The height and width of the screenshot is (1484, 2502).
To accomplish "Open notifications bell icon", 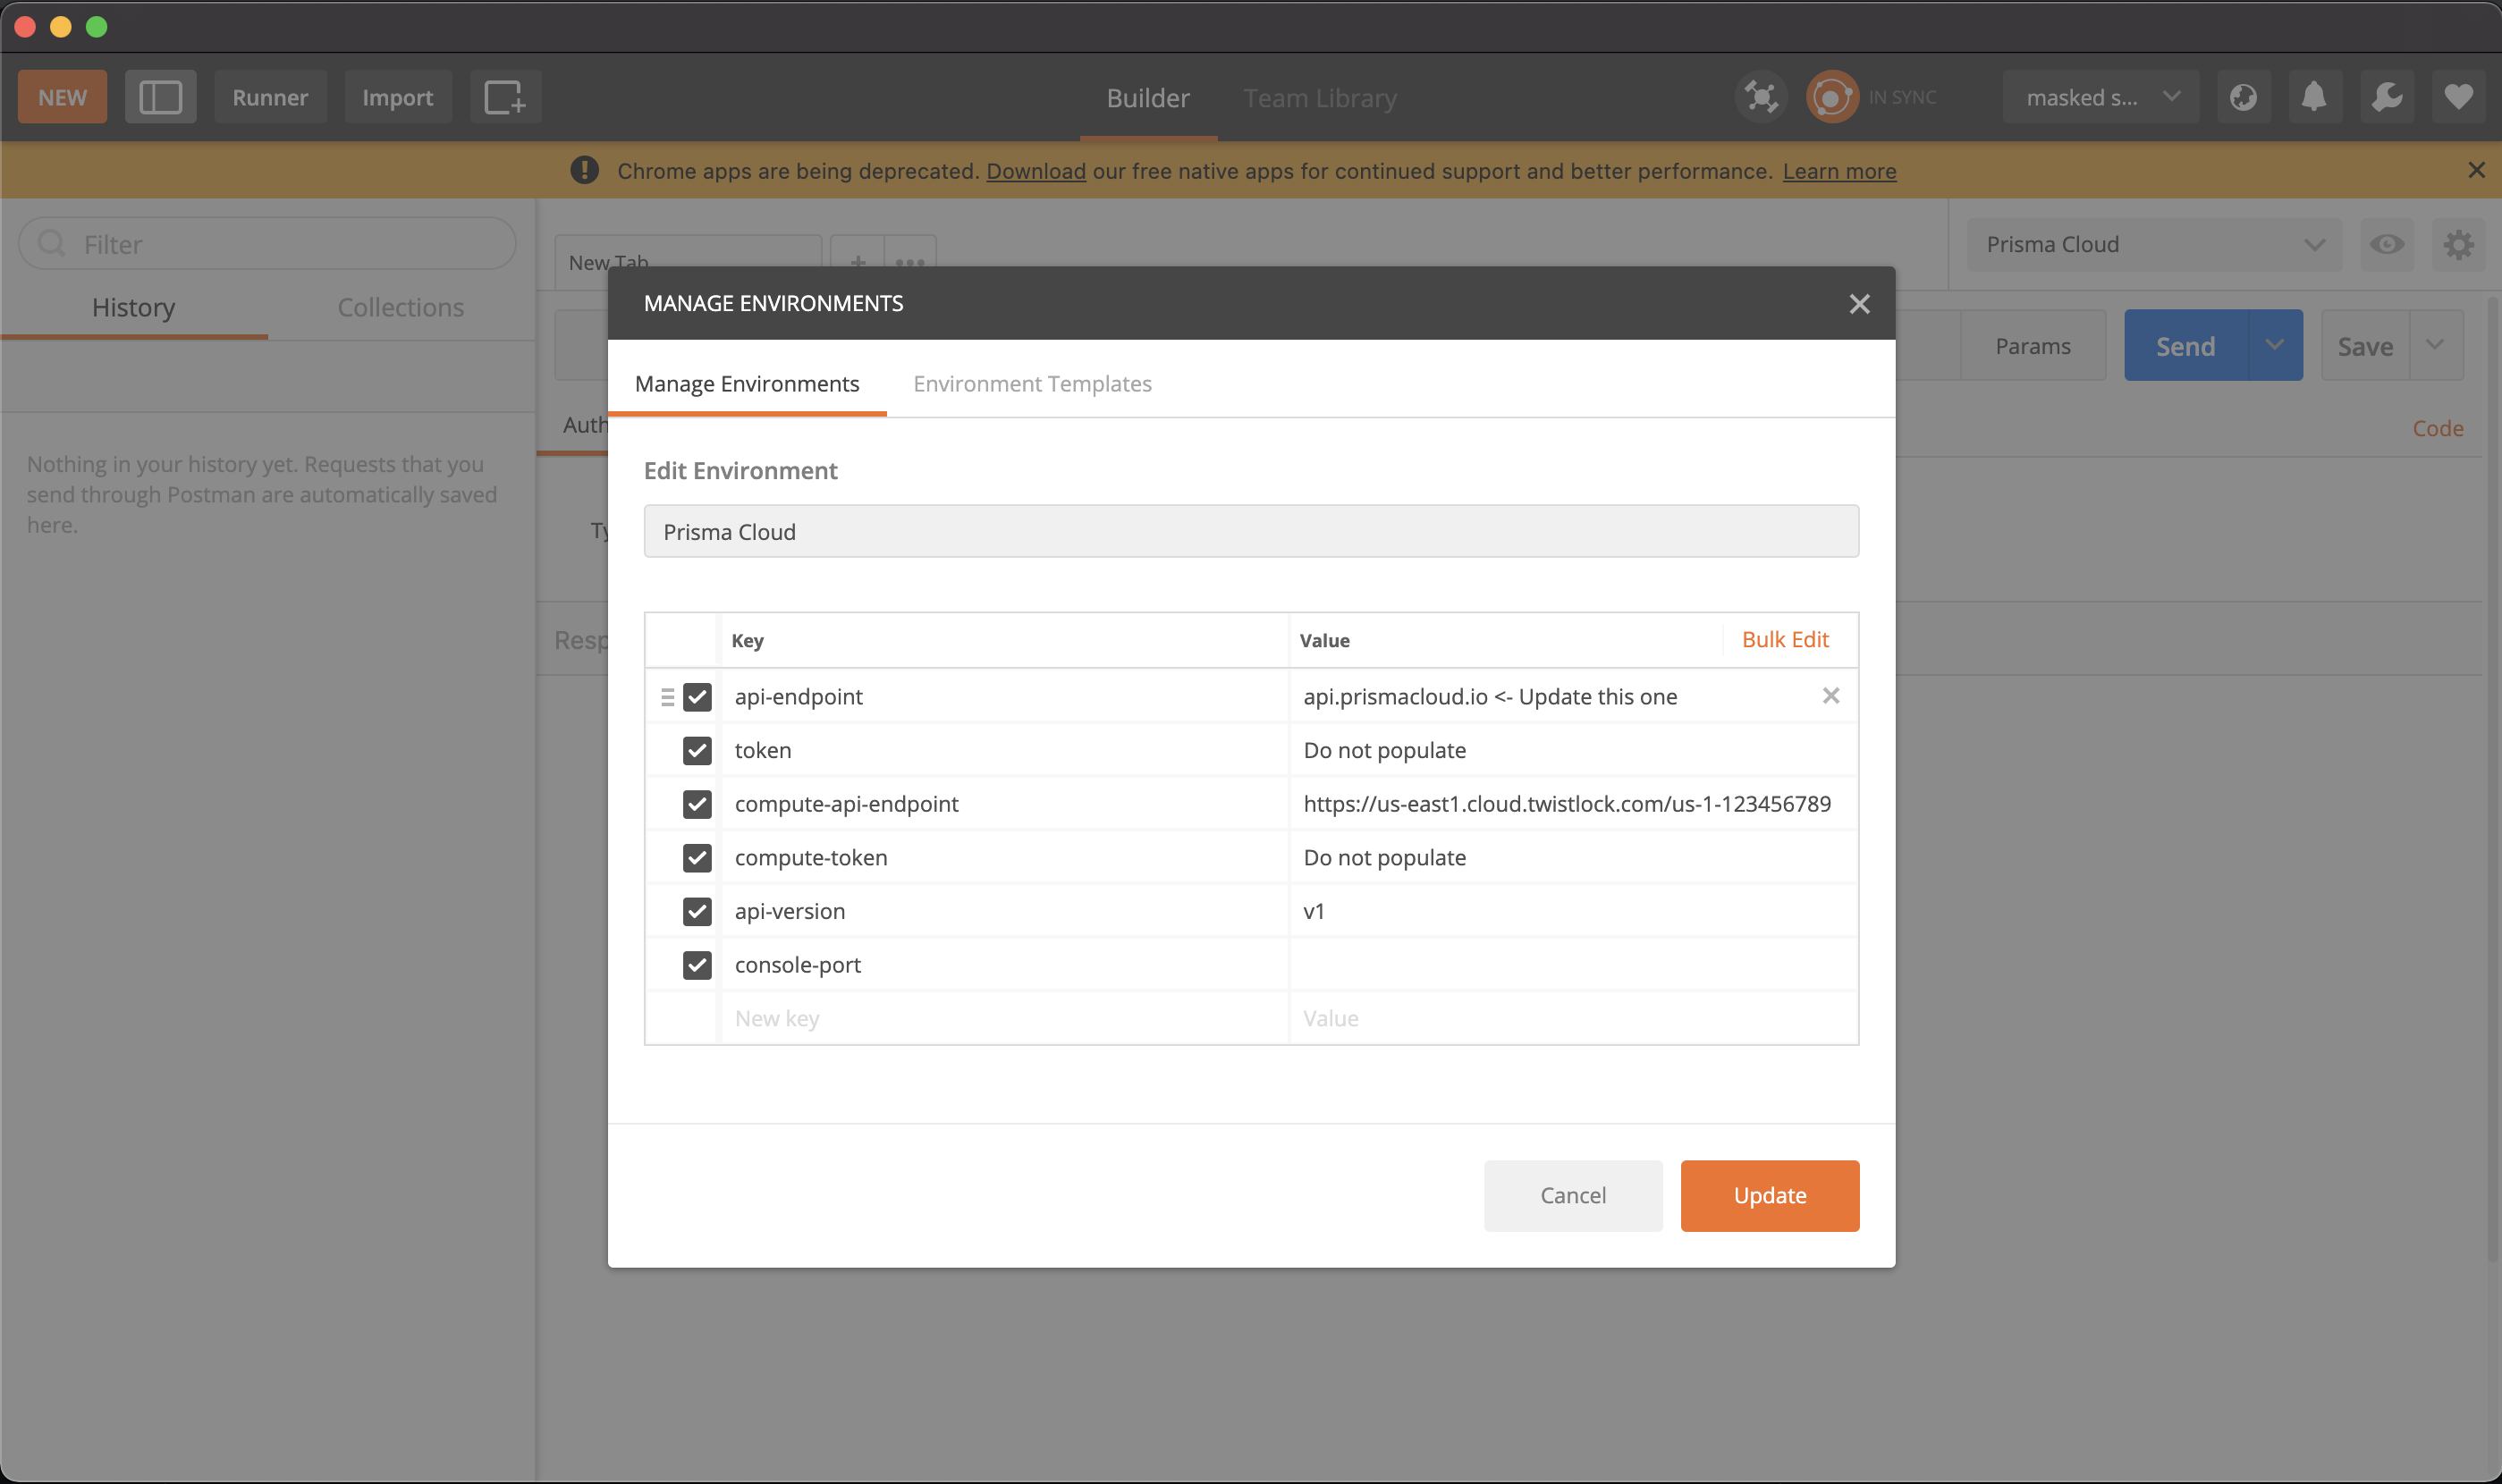I will point(2313,97).
